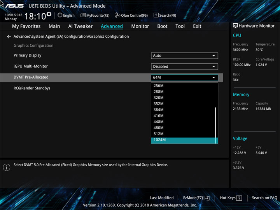
Task: Switch to the Ai Tweaker tab
Action: click(80, 26)
